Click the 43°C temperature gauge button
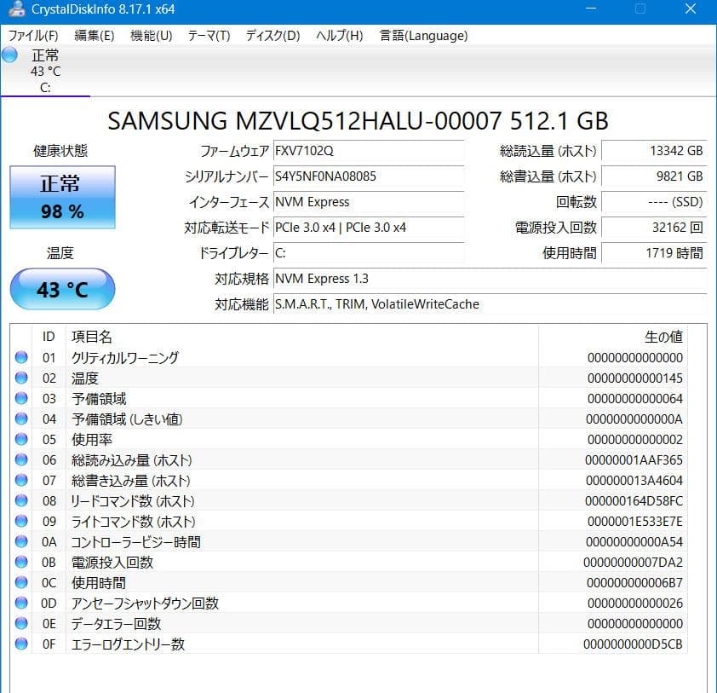This screenshot has width=717, height=693. point(61,289)
